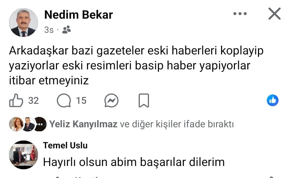Like the post with the thumbs-up icon

point(16,100)
